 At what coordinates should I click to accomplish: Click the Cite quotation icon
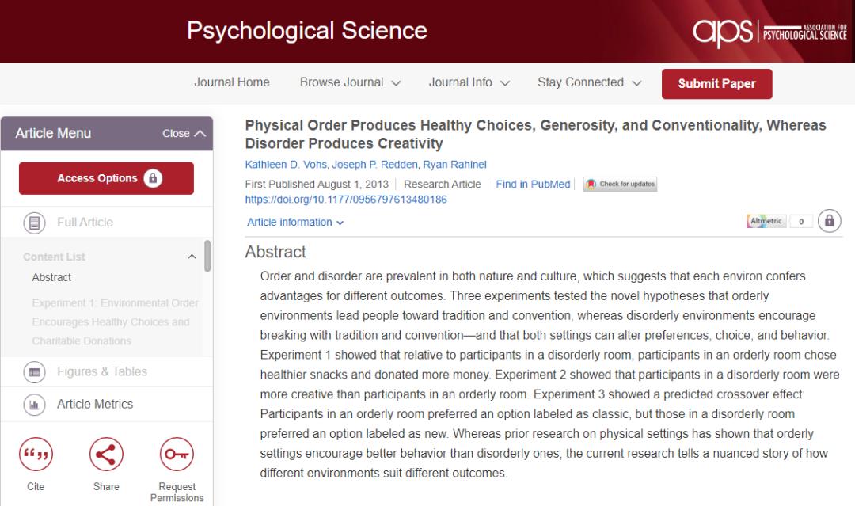coord(36,455)
